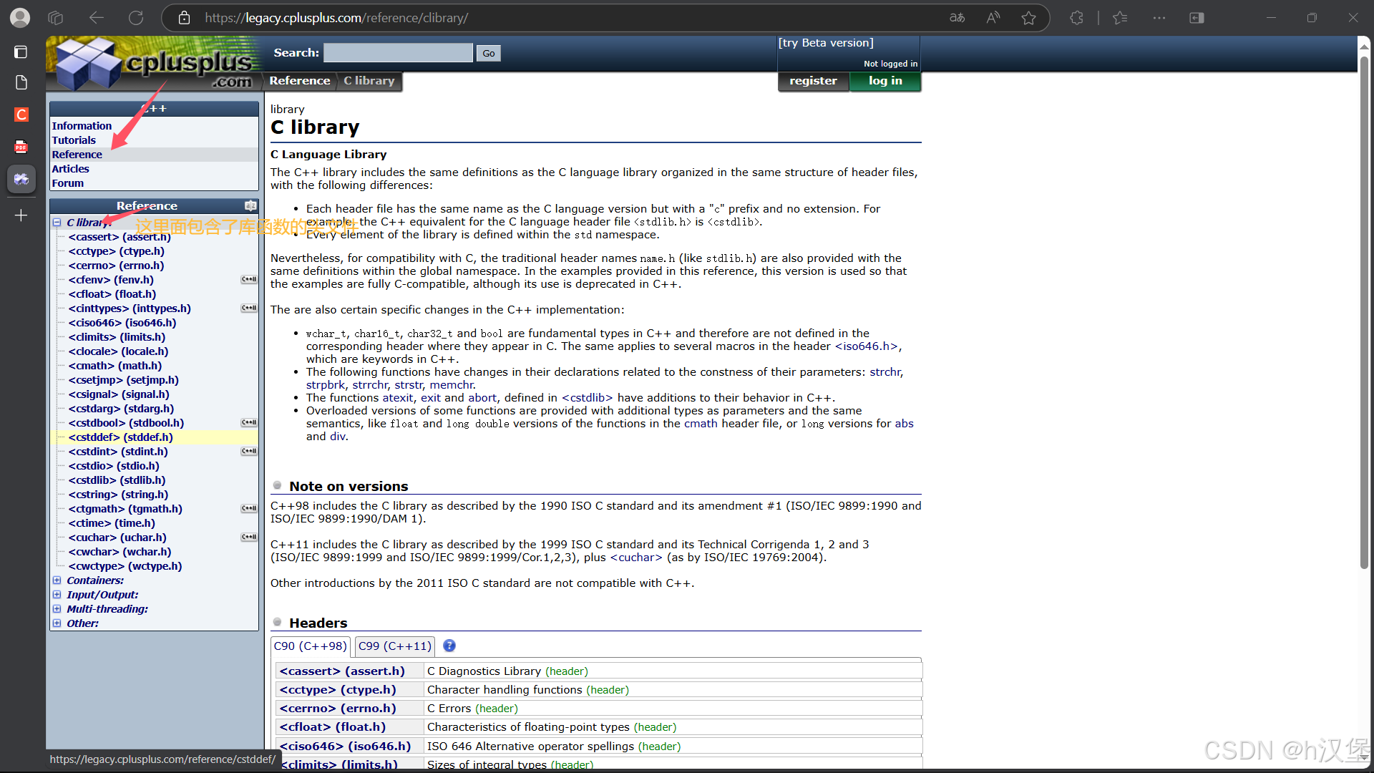Switch to the C99 (C++11) tab
Viewport: 1374px width, 773px height.
(395, 646)
